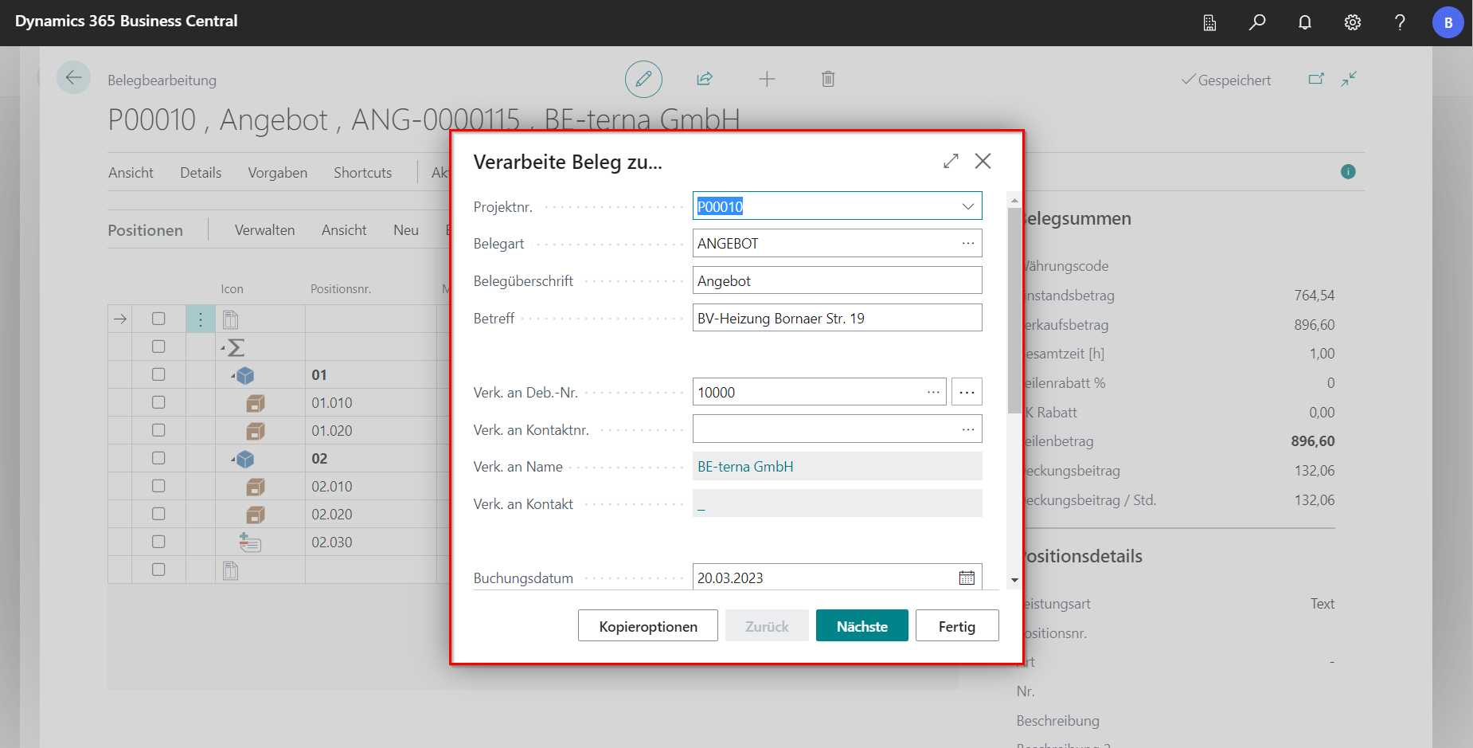Click the back arrow next to Belegbearbeitung

point(73,78)
